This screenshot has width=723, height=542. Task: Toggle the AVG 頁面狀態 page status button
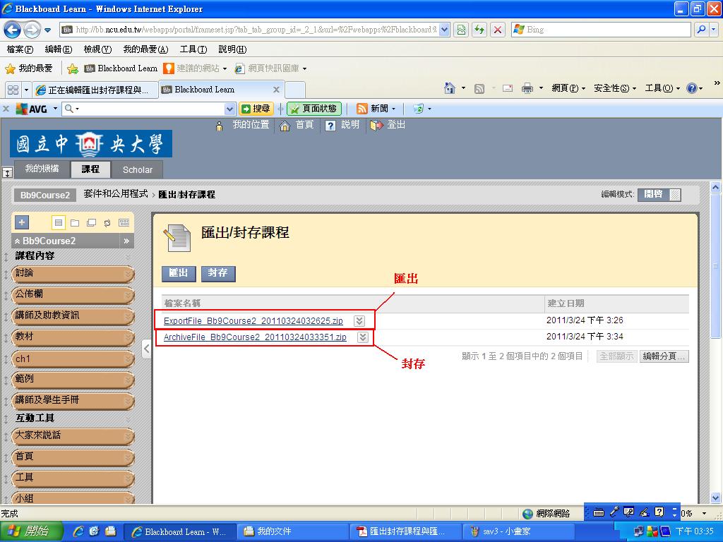[x=314, y=109]
